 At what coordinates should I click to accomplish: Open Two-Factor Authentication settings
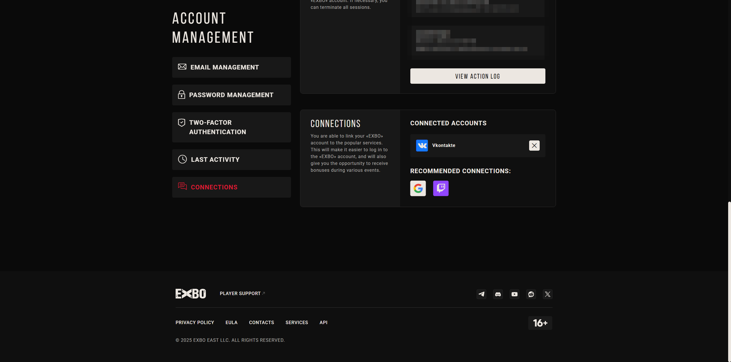click(231, 127)
